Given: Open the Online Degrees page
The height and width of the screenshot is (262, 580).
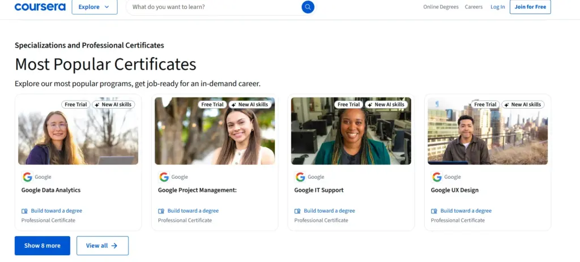Looking at the screenshot, I should (x=441, y=7).
